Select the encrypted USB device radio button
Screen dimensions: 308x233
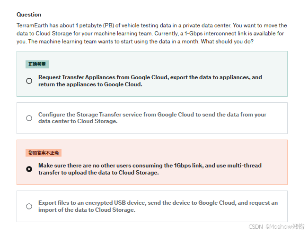(29, 206)
